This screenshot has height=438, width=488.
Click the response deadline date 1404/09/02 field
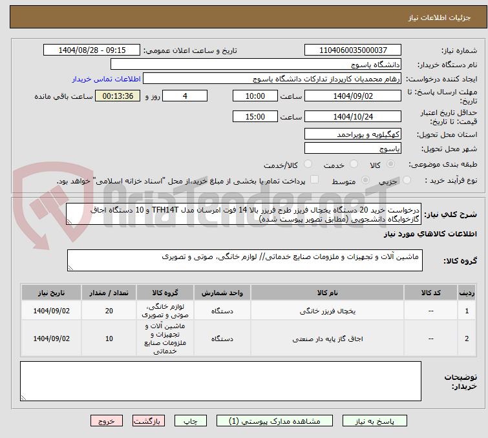pos(353,96)
